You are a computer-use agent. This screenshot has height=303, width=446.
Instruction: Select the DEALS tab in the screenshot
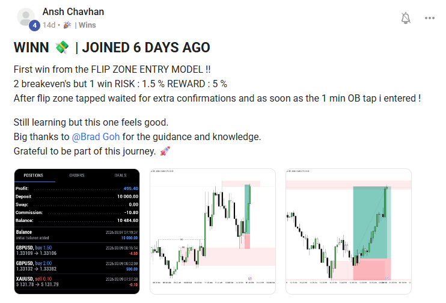point(120,176)
